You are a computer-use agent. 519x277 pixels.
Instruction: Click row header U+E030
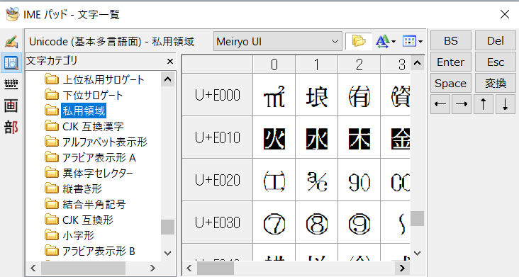tap(218, 222)
